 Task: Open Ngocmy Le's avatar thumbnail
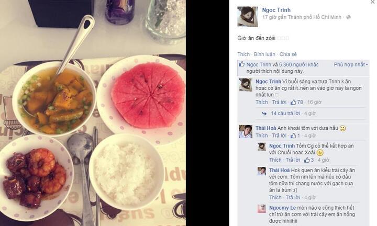coord(262,209)
